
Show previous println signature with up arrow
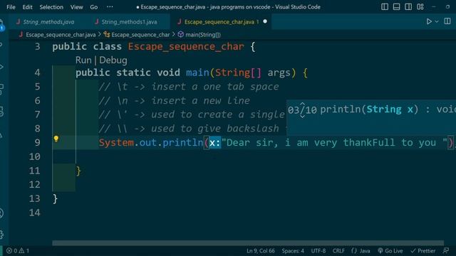point(302,104)
